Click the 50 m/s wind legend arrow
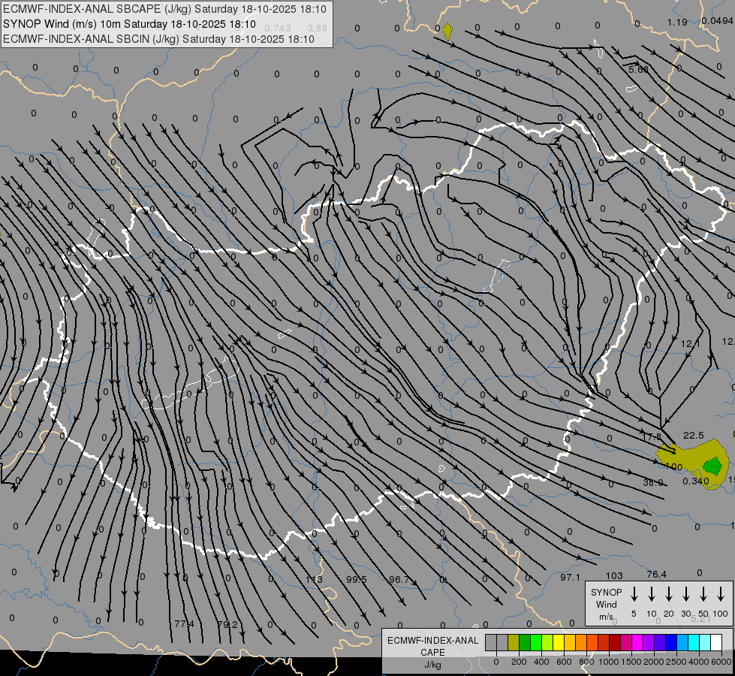This screenshot has height=676, width=735. click(703, 594)
